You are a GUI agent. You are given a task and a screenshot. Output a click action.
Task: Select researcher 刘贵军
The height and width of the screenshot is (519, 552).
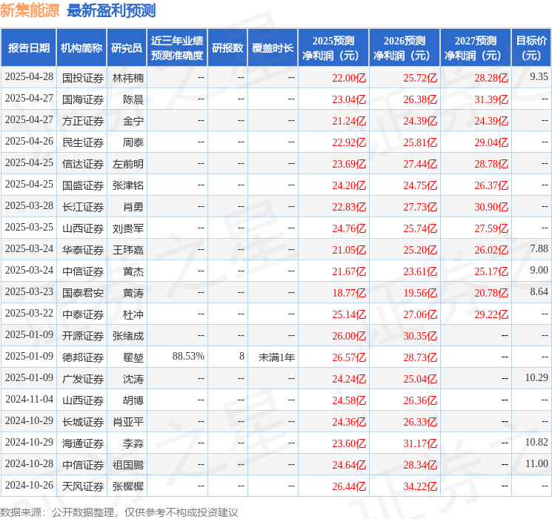point(128,228)
